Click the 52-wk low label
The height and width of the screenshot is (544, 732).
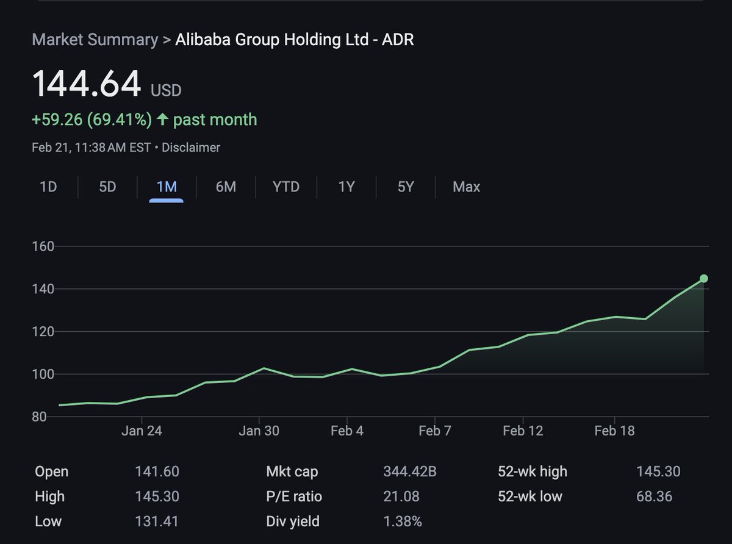(x=530, y=496)
